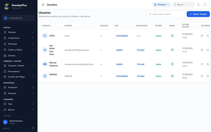This screenshot has width=211, height=132.
Task: Click the Preventas icon
Action: 5,44
